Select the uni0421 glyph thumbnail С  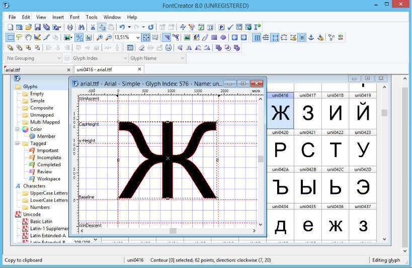[307, 151]
